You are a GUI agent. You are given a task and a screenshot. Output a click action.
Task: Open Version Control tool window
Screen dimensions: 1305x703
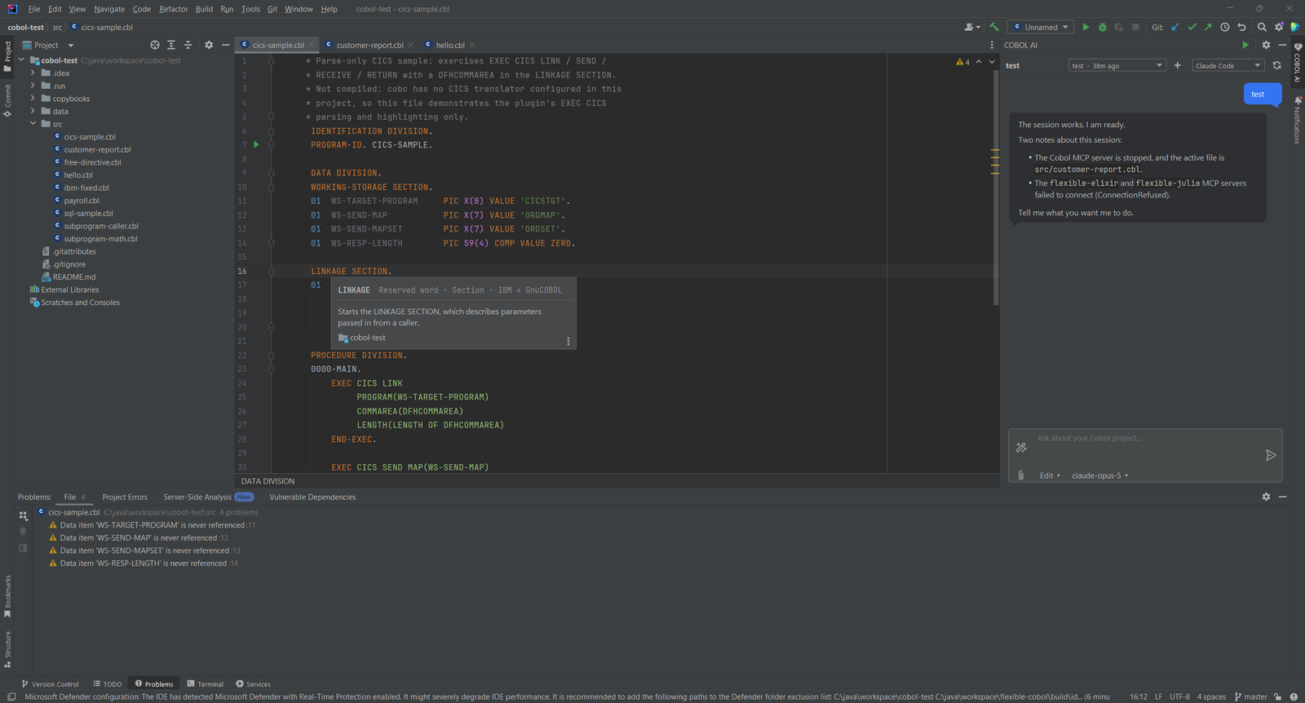[50, 684]
